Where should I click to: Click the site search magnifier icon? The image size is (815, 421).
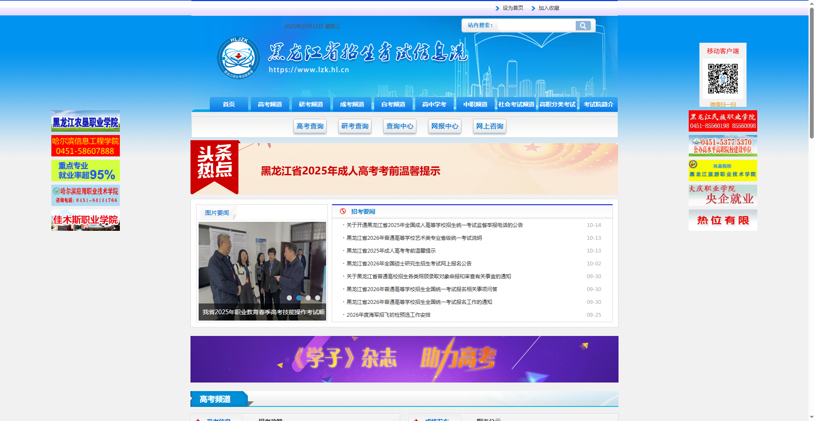coord(584,25)
